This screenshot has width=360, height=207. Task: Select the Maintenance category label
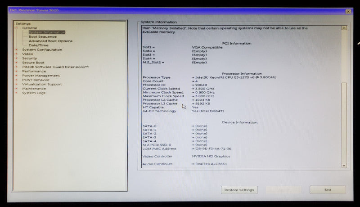pyautogui.click(x=34, y=88)
